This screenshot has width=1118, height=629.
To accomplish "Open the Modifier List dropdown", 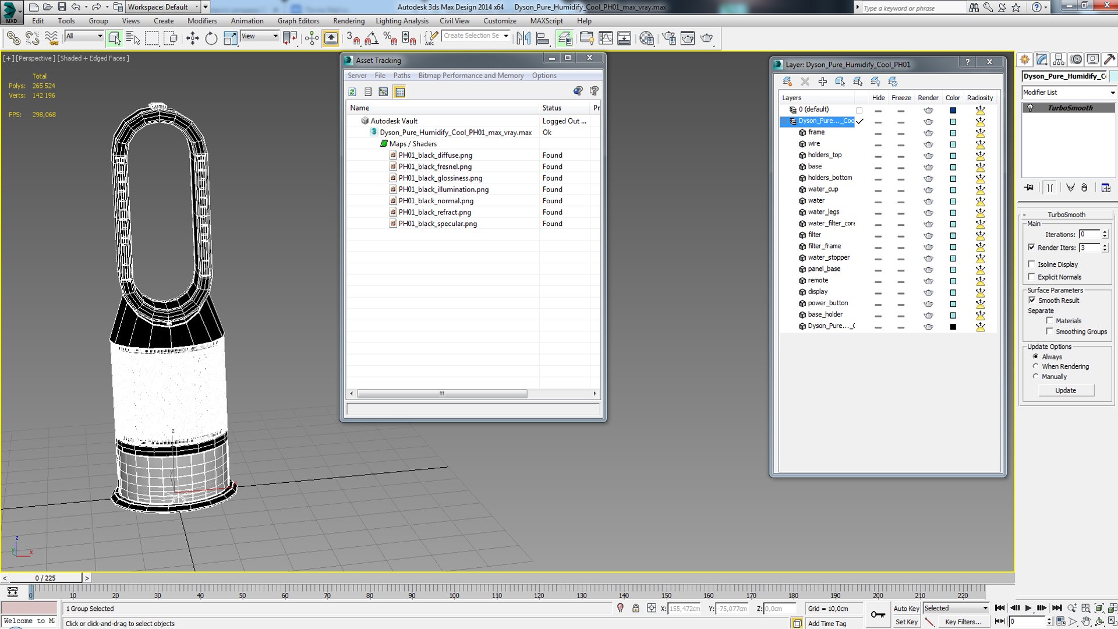I will click(1069, 93).
